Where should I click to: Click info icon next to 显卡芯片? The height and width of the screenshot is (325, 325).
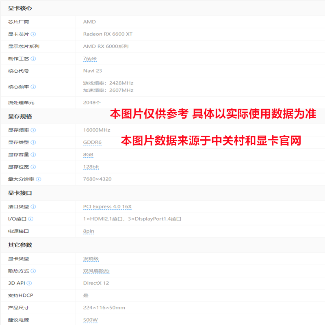pyautogui.click(x=33, y=34)
